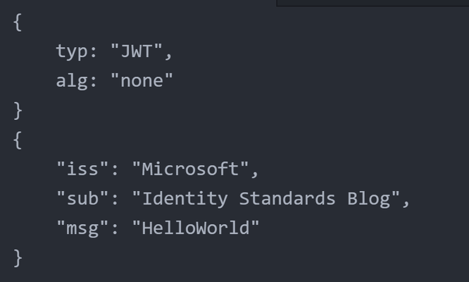
Task: Click the word Blog in sub value
Action: tap(369, 199)
